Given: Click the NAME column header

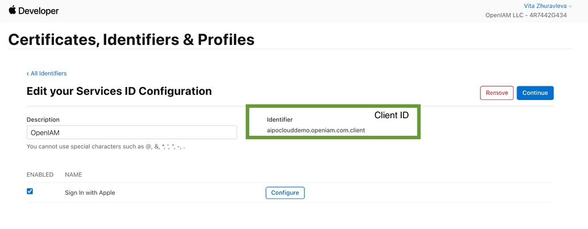Looking at the screenshot, I should pyautogui.click(x=73, y=174).
